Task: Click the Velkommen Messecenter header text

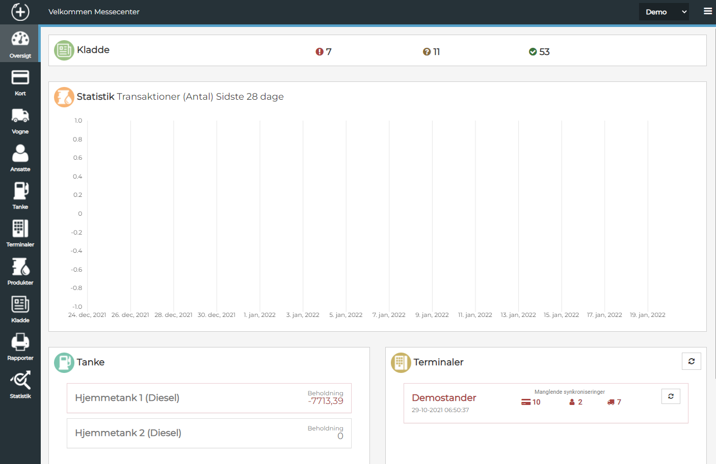Action: pos(94,12)
